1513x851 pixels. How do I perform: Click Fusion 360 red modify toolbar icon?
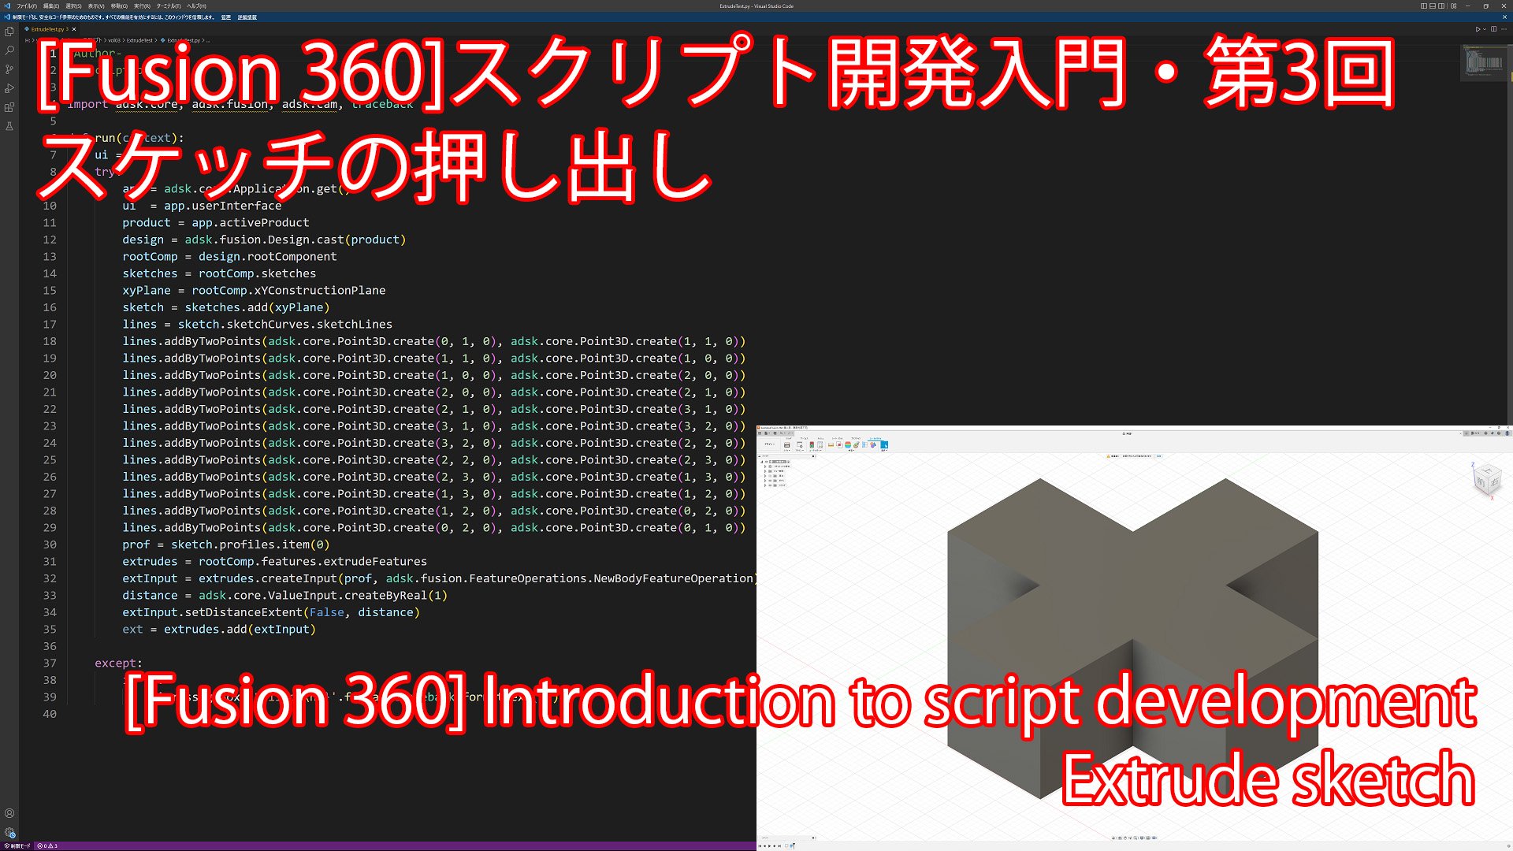812,445
